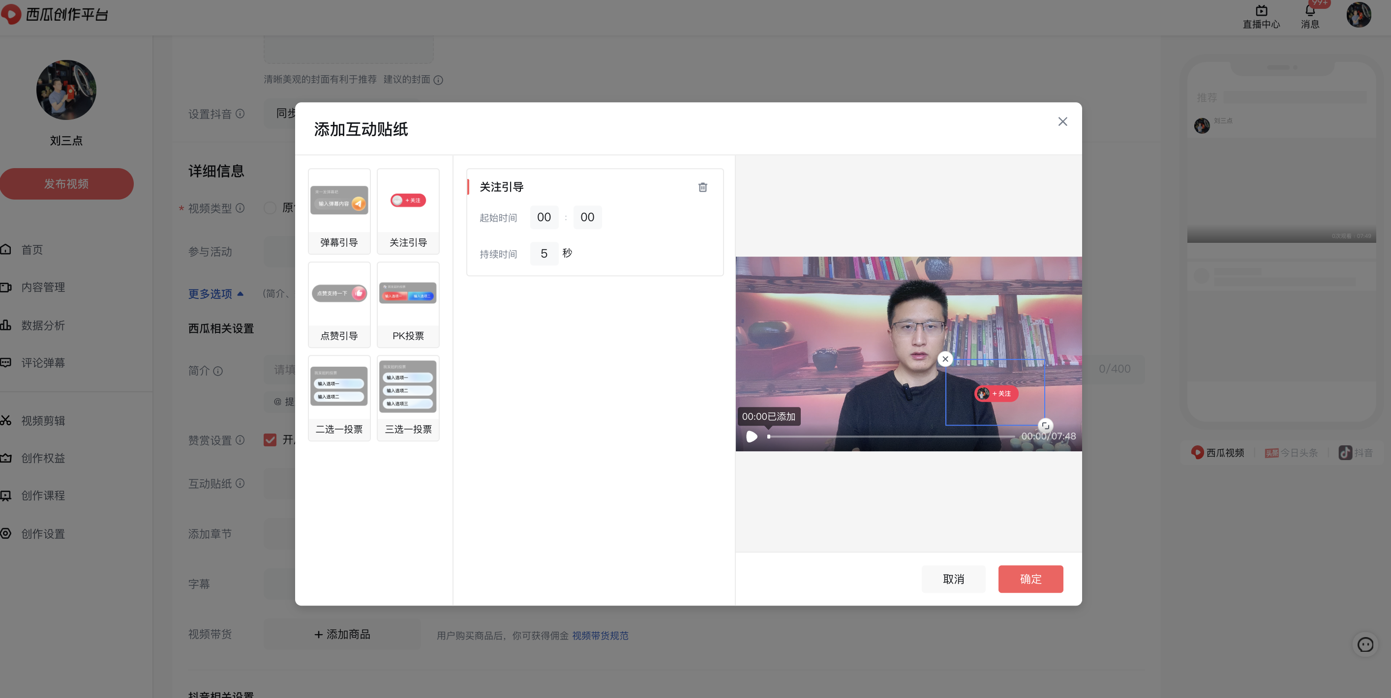1391x698 pixels.
Task: Click the video progress bar
Action: 891,436
